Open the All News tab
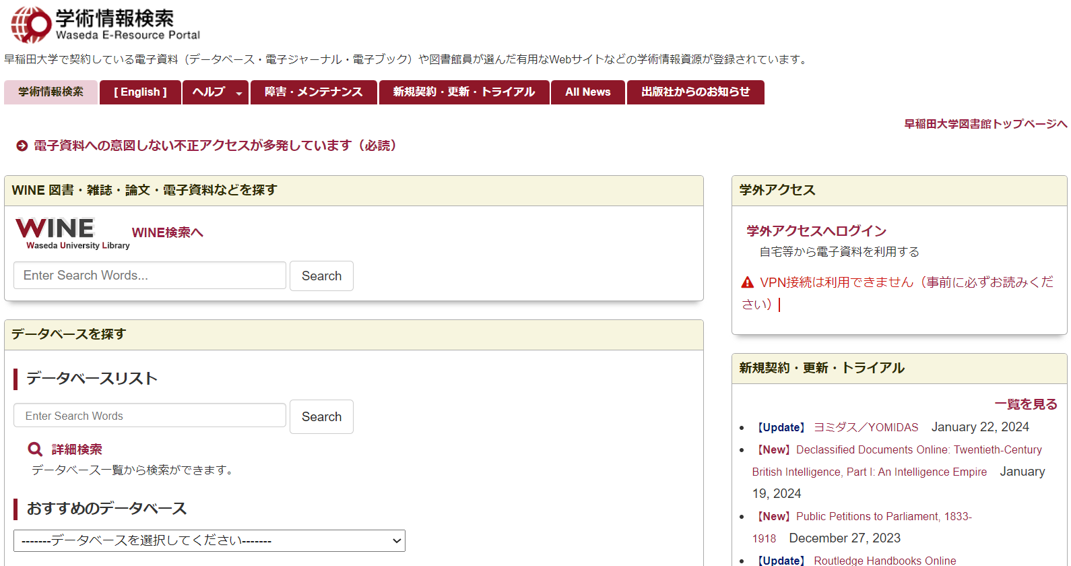 [588, 92]
